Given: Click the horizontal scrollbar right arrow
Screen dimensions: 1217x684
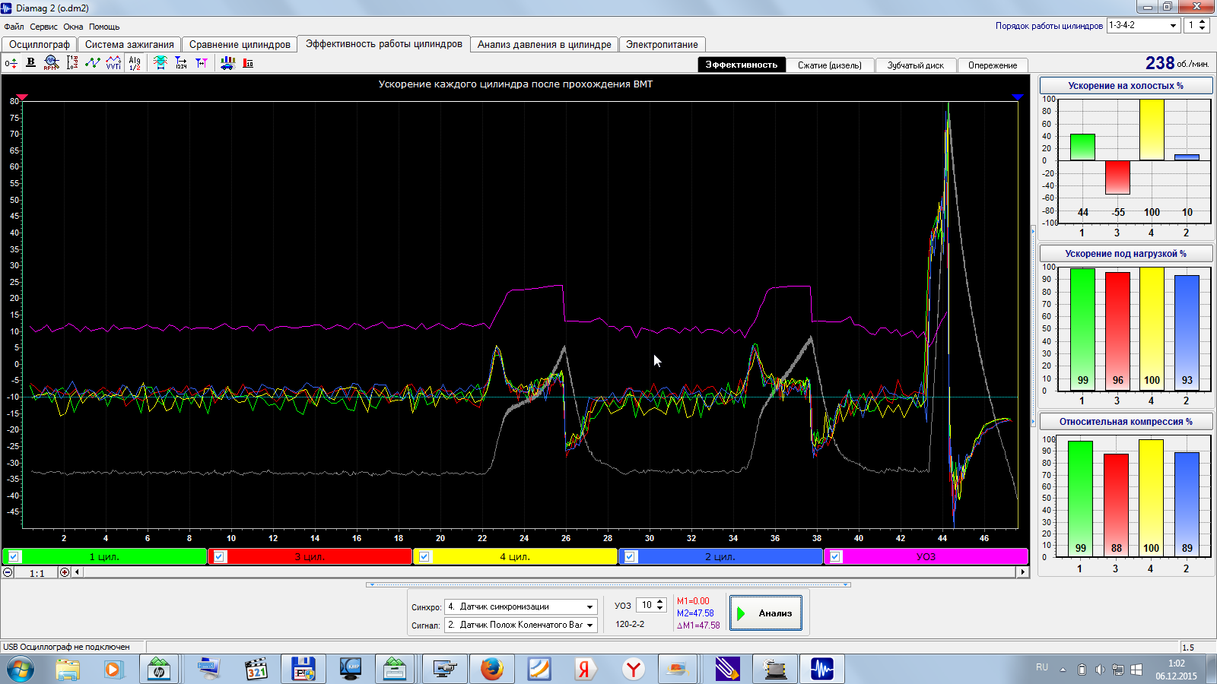Looking at the screenshot, I should (1023, 572).
